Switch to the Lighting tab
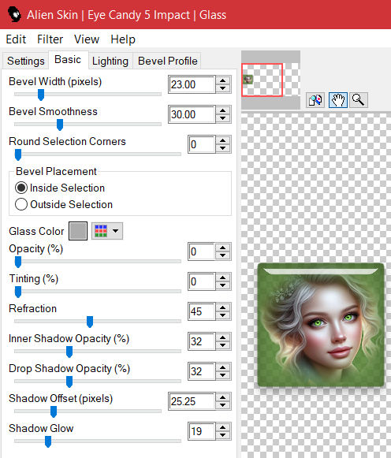The height and width of the screenshot is (458, 391). pos(110,61)
